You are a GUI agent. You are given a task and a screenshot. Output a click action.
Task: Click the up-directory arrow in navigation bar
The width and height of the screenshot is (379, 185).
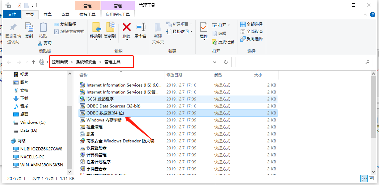(x=34, y=62)
